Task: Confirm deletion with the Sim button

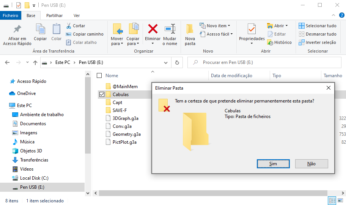Action: 273,164
